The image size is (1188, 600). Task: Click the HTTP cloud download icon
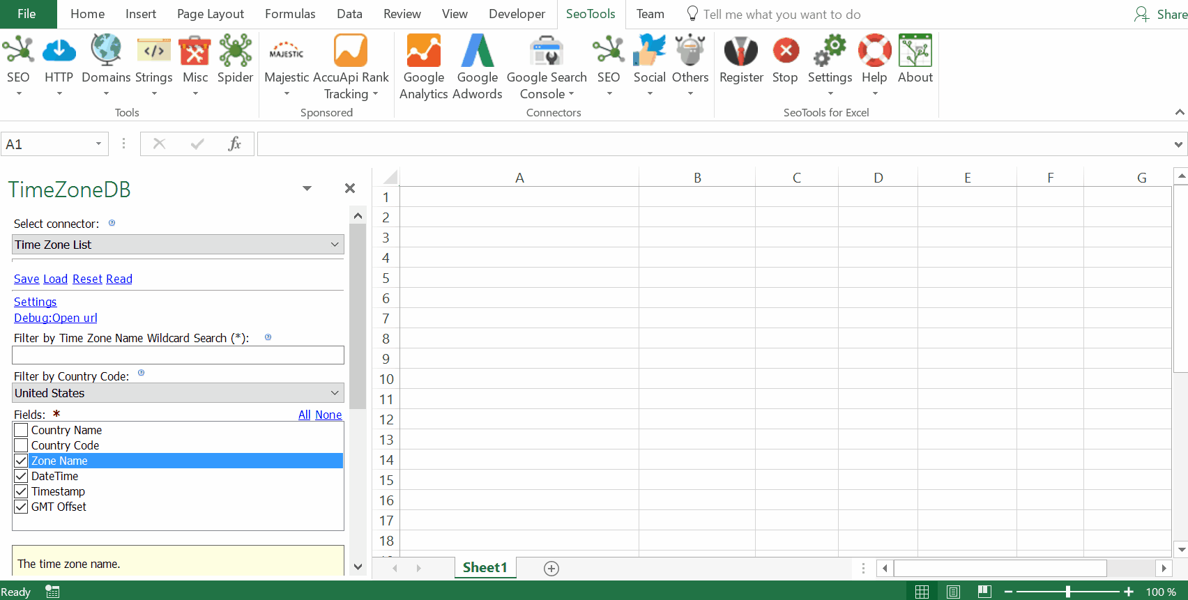(59, 50)
